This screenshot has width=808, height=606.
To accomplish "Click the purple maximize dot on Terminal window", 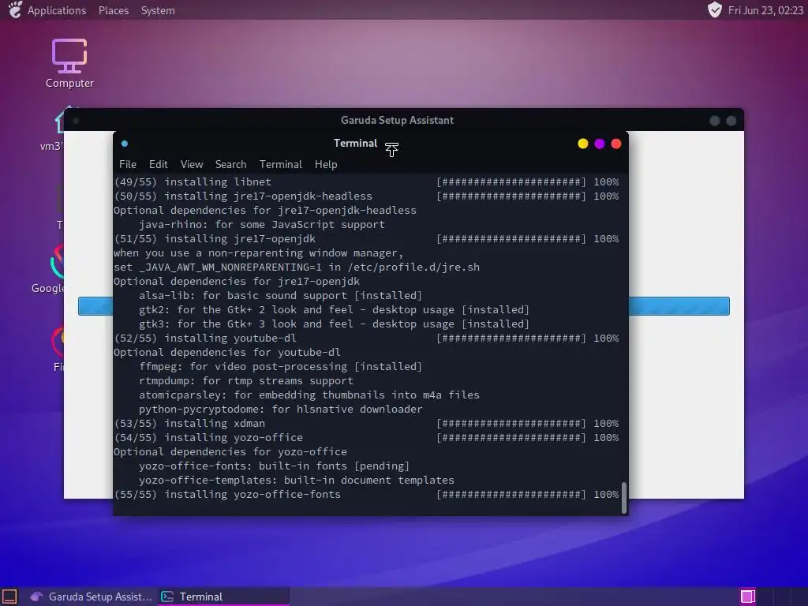I will tap(600, 144).
